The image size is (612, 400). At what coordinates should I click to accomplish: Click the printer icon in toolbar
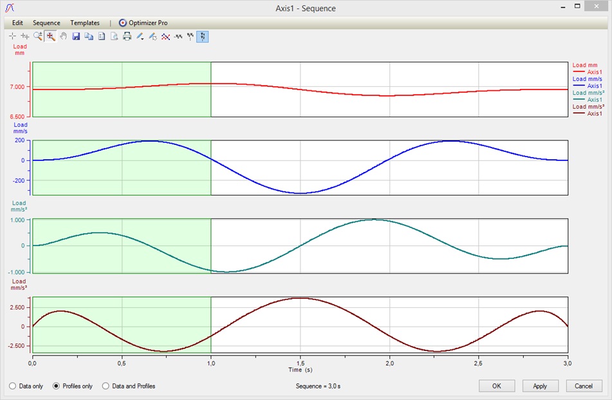[127, 37]
